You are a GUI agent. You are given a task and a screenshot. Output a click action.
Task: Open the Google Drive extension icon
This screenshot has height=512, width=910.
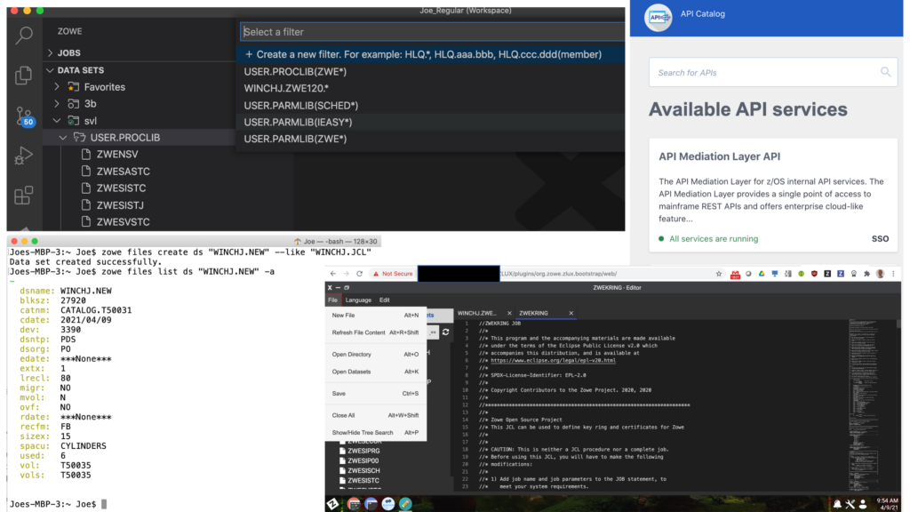point(762,274)
